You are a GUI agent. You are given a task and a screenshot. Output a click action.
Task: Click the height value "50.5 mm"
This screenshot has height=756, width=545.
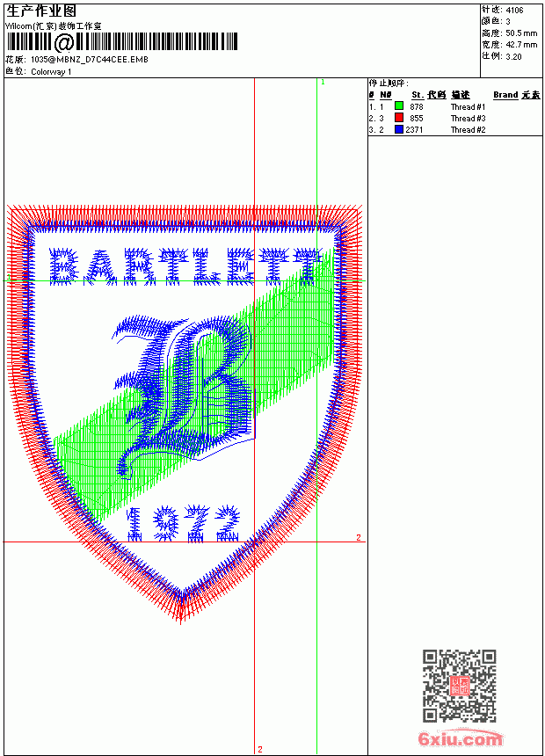pos(521,33)
